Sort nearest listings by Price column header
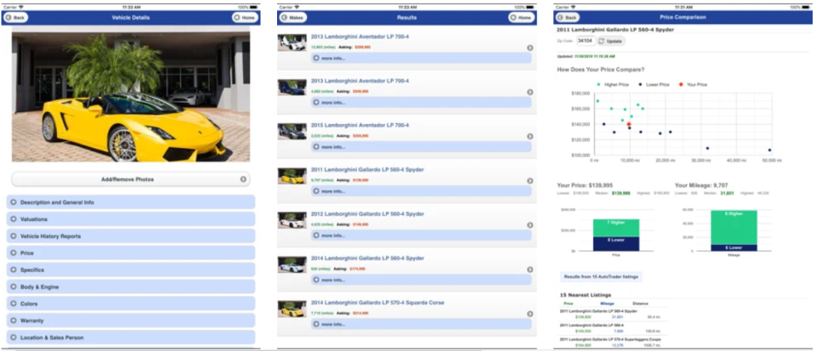 coord(567,303)
